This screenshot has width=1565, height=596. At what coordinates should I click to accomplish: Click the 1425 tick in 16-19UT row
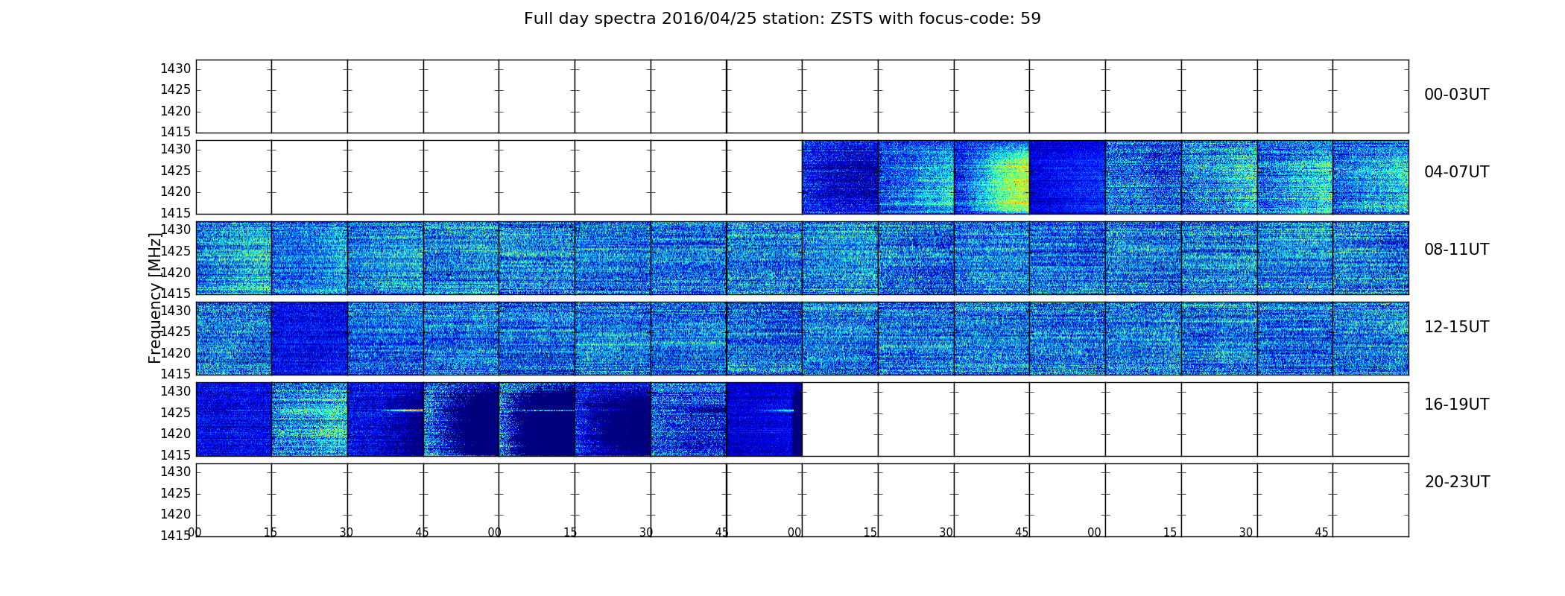pos(176,413)
